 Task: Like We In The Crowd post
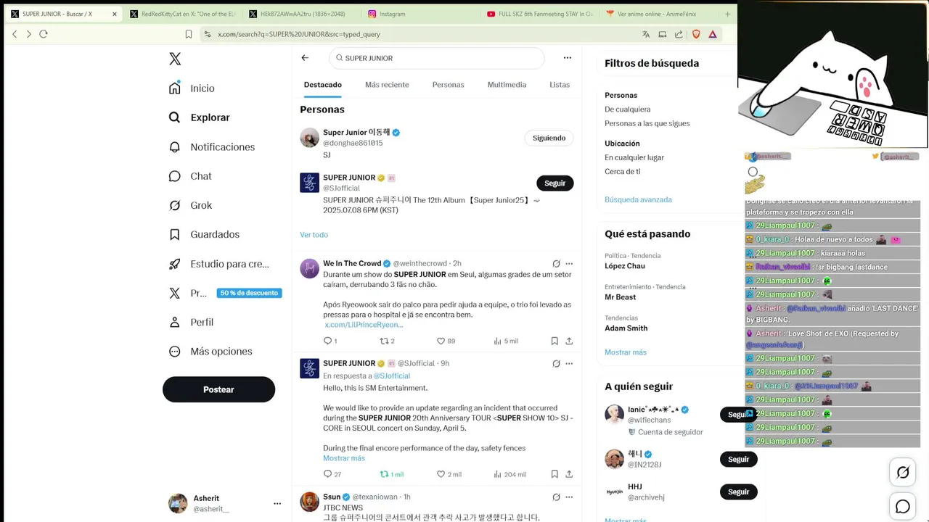click(441, 341)
